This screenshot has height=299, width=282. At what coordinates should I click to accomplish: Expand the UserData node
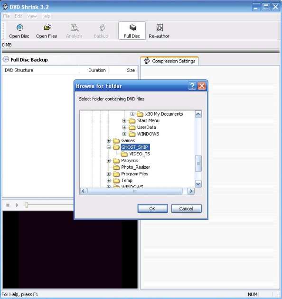(124, 127)
